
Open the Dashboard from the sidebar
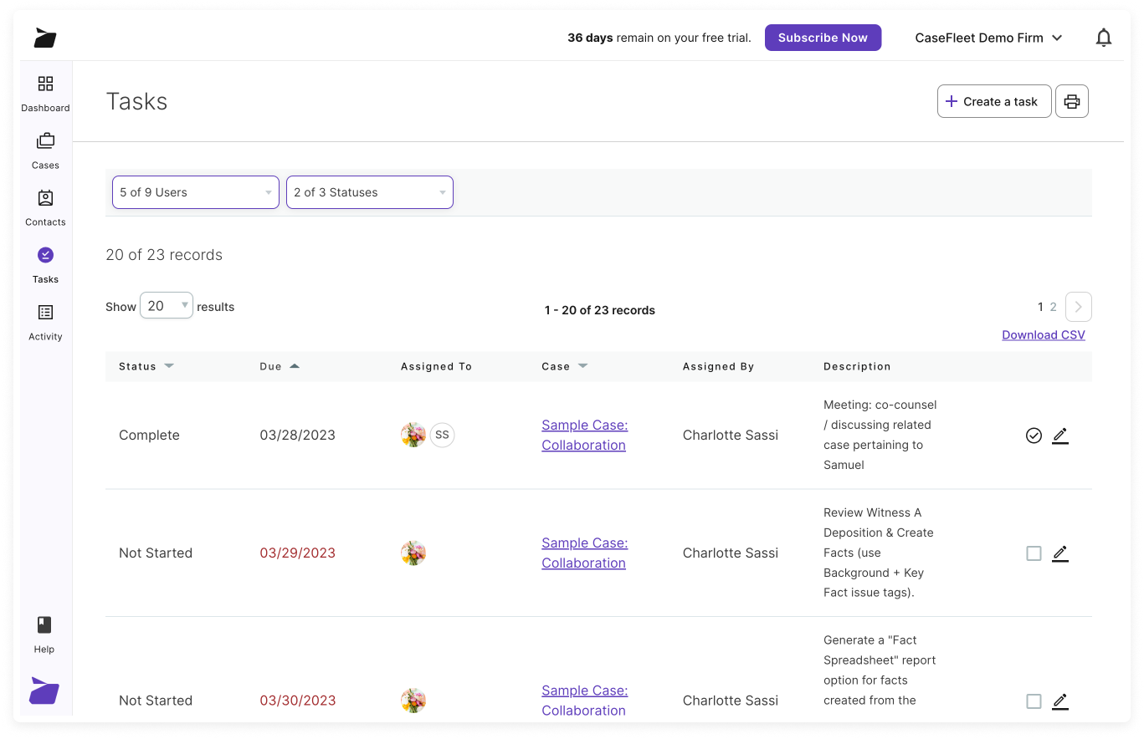pyautogui.click(x=45, y=92)
